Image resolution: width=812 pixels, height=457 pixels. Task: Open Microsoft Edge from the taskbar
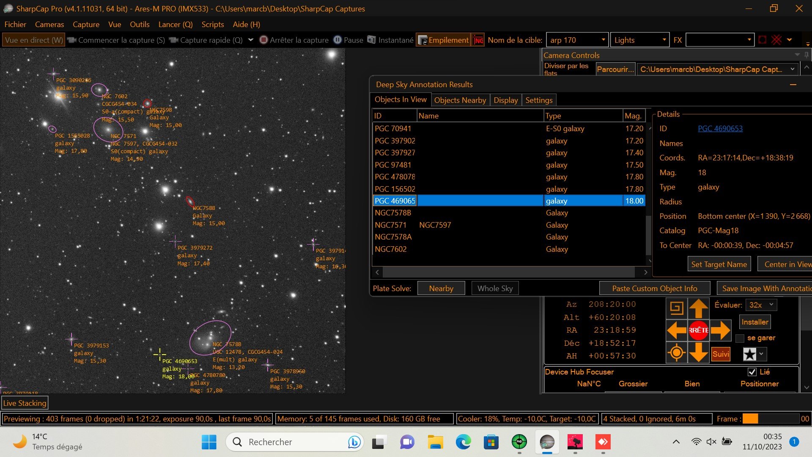pos(463,442)
